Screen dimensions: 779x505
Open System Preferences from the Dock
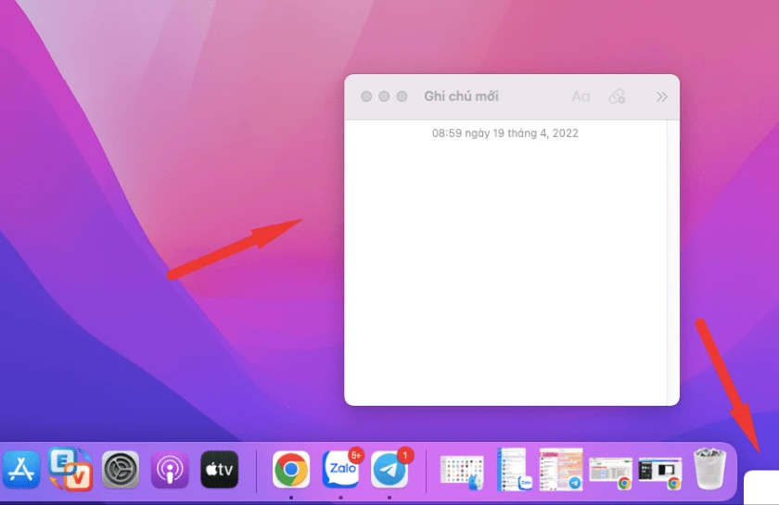121,469
